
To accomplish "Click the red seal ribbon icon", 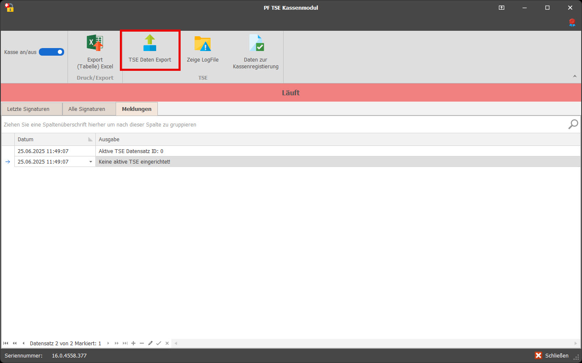I will (572, 23).
